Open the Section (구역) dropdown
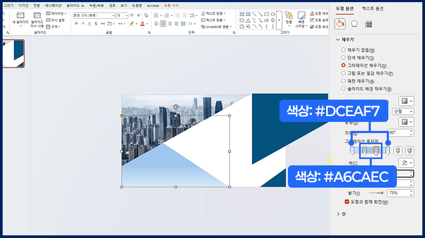This screenshot has width=425, height=238. [x=53, y=27]
